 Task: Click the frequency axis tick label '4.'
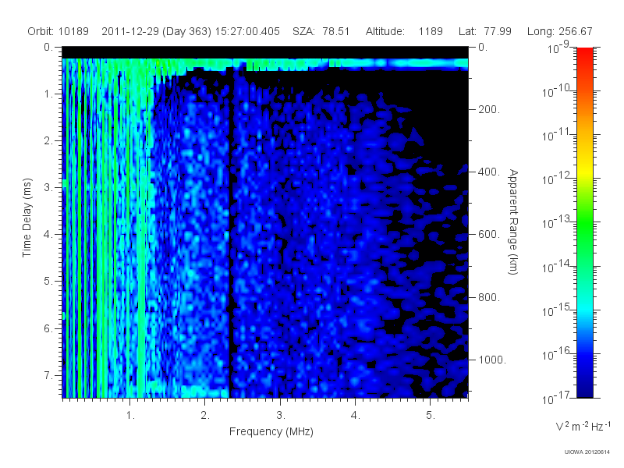click(356, 416)
